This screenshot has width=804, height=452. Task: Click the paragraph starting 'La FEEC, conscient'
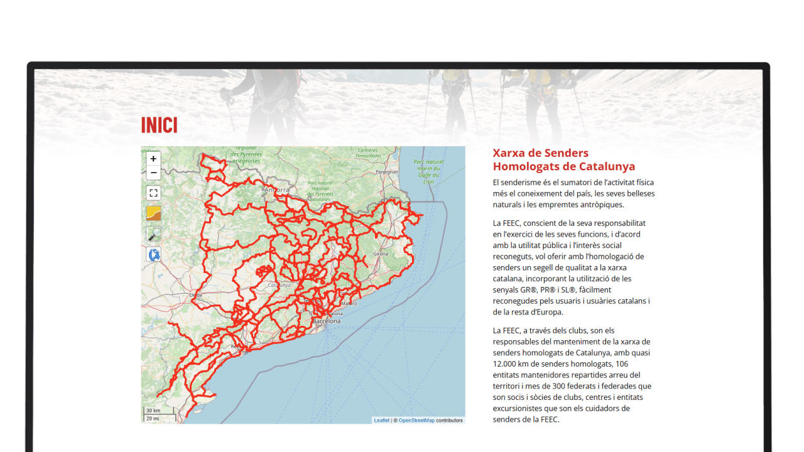pos(571,267)
